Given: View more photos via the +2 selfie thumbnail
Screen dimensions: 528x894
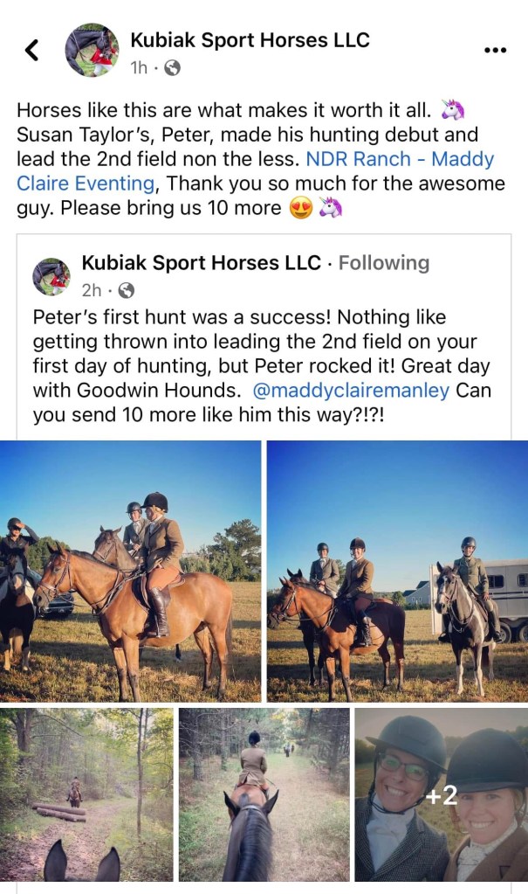Looking at the screenshot, I should (441, 794).
